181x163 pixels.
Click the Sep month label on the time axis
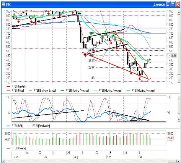(109, 157)
